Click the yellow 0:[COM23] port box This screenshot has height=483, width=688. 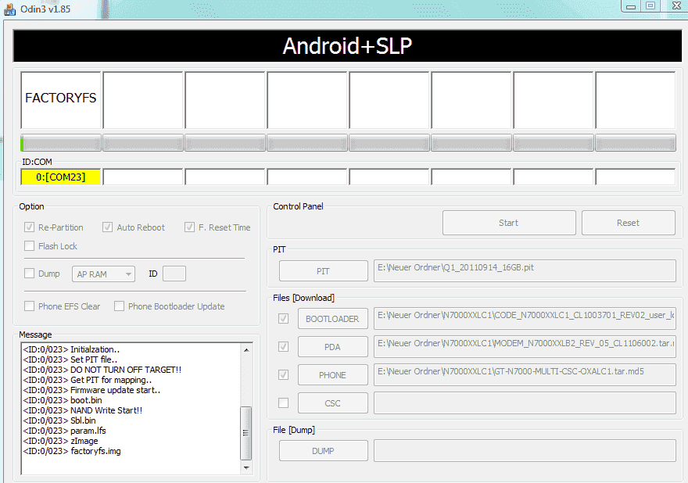click(60, 177)
